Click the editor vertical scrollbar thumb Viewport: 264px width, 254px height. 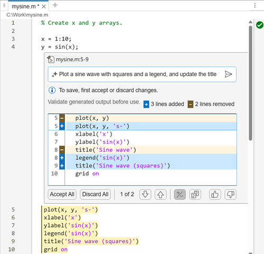point(250,83)
